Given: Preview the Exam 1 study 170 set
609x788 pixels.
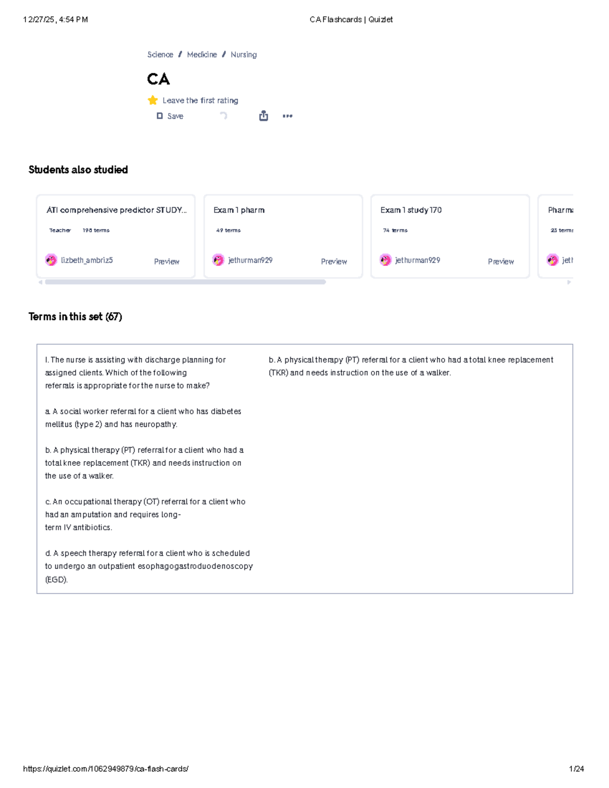Looking at the screenshot, I should [501, 262].
